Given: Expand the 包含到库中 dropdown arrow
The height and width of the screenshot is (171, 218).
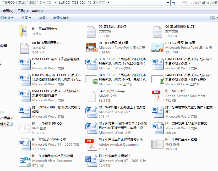Looking at the screenshot, I should [12, 18].
